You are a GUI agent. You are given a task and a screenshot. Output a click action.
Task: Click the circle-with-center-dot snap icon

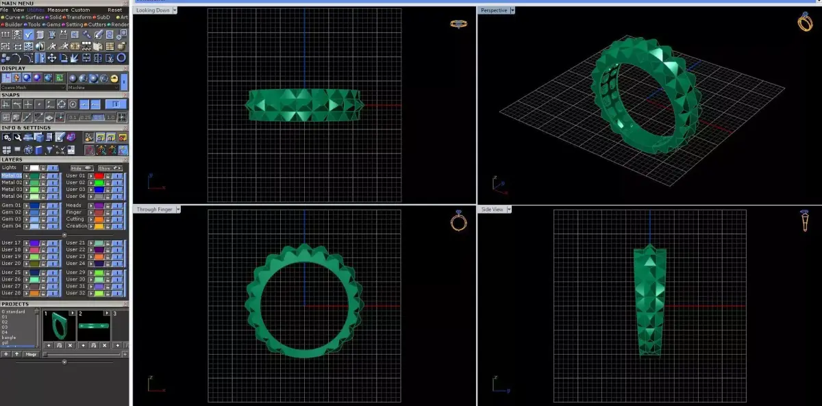(x=73, y=104)
